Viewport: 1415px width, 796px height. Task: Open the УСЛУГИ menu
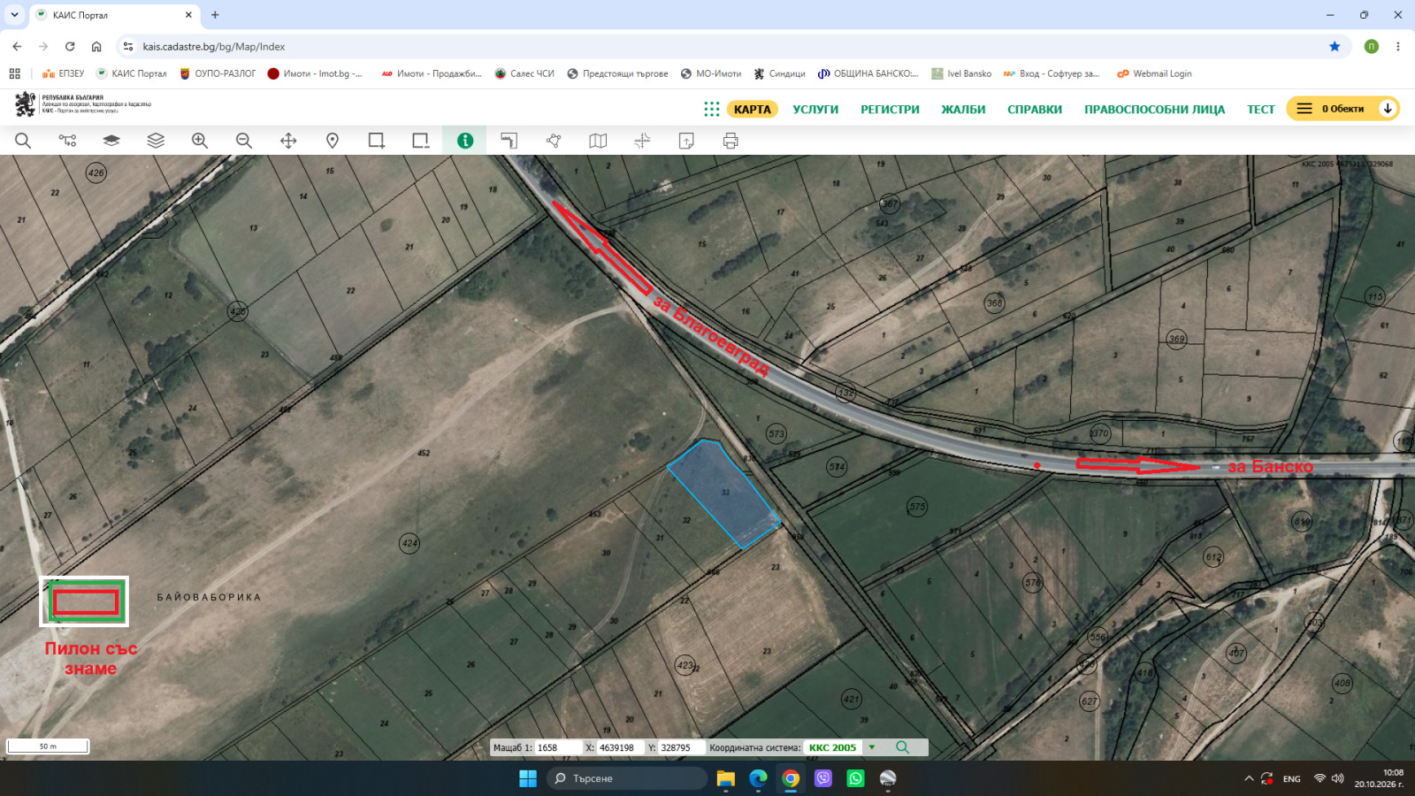point(815,110)
